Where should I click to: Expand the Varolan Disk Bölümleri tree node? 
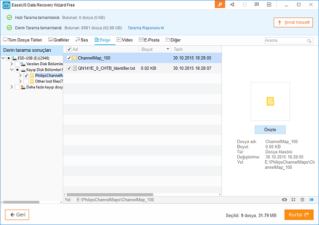11,64
